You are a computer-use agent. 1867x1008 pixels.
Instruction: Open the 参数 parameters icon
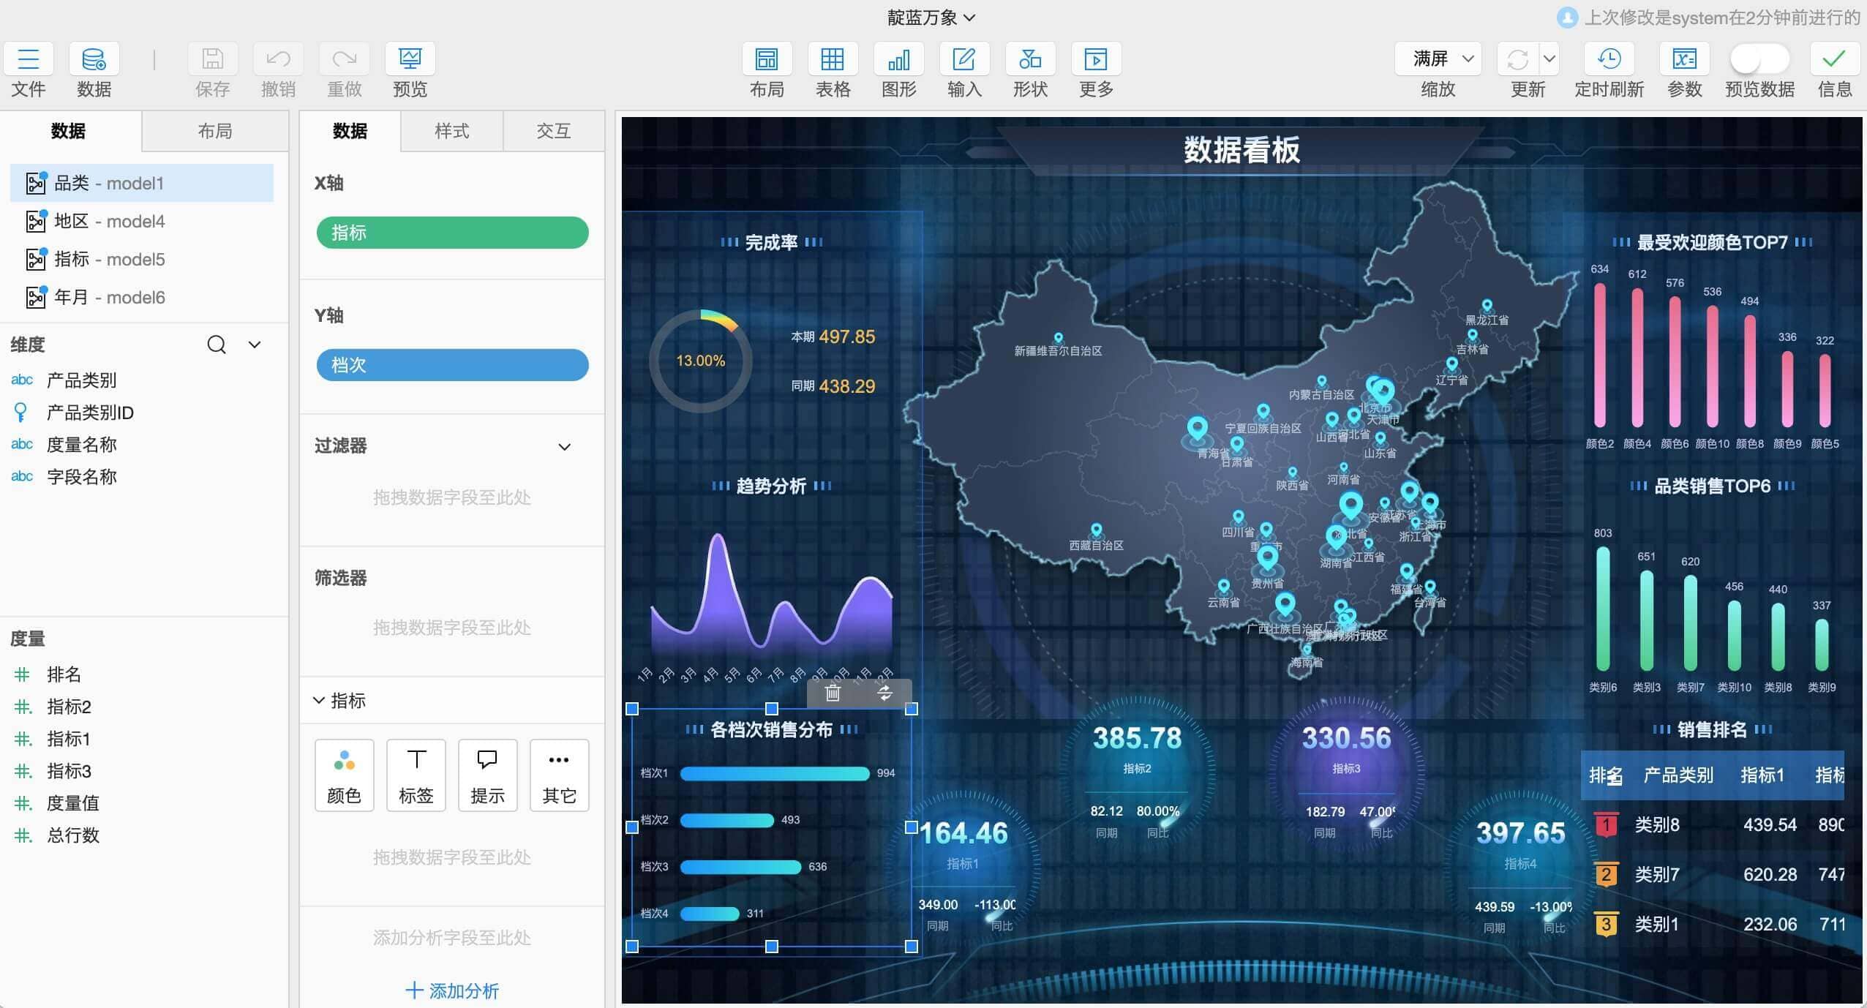pyautogui.click(x=1684, y=59)
